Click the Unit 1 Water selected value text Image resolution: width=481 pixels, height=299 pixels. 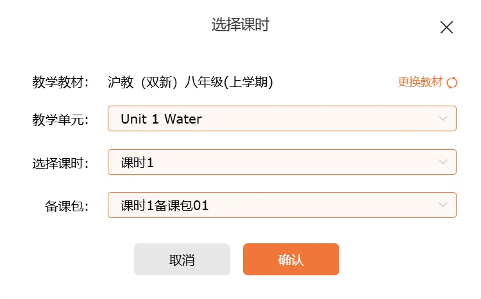tap(161, 118)
